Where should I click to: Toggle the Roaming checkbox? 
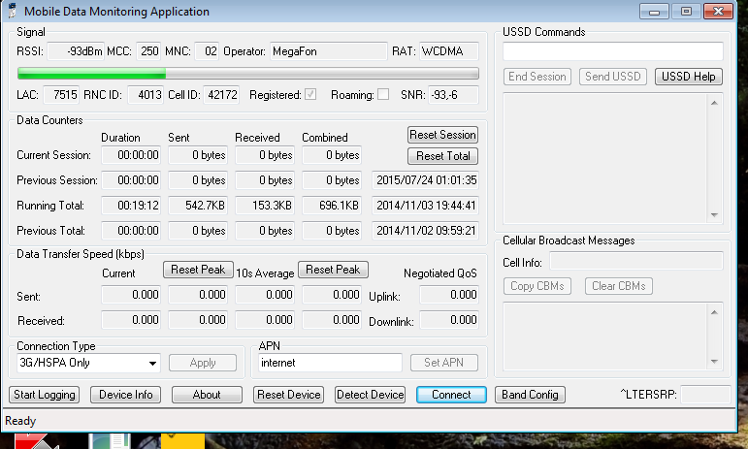pyautogui.click(x=383, y=94)
